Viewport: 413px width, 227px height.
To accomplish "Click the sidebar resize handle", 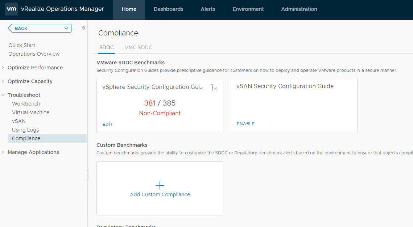I will point(87,175).
